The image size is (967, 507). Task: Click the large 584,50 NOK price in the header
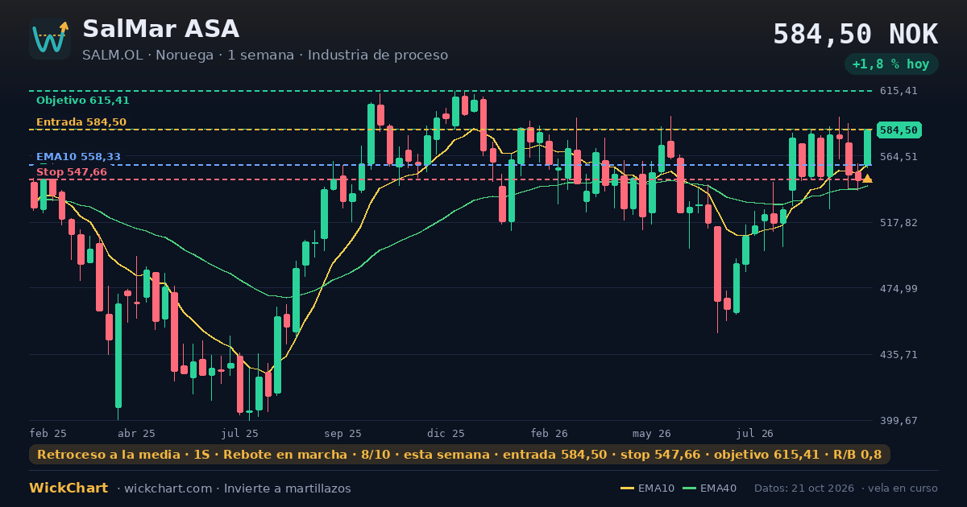tap(856, 34)
